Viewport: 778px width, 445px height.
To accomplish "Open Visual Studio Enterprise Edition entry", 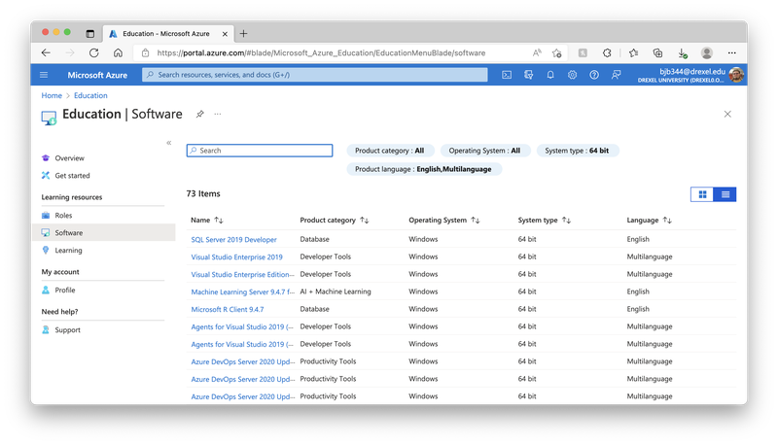I will [242, 275].
